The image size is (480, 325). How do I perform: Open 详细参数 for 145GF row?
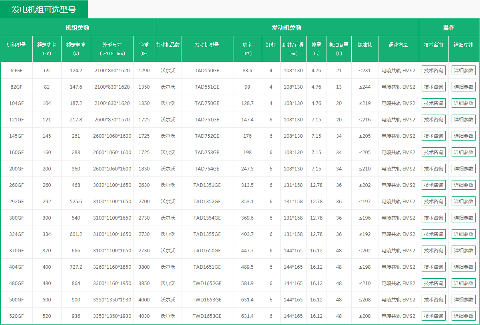click(464, 136)
